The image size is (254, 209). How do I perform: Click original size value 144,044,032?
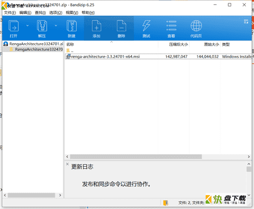208,57
